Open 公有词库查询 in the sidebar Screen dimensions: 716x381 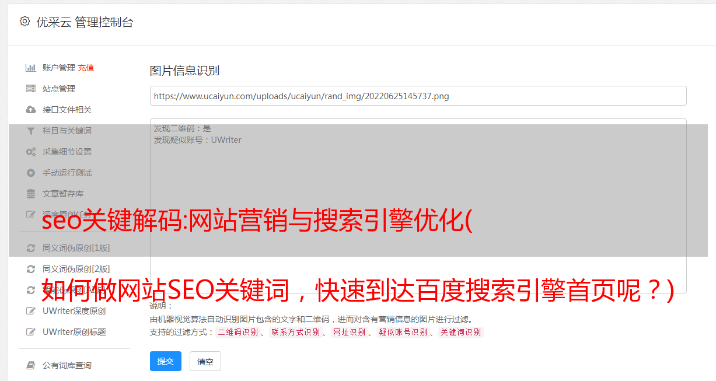67,365
